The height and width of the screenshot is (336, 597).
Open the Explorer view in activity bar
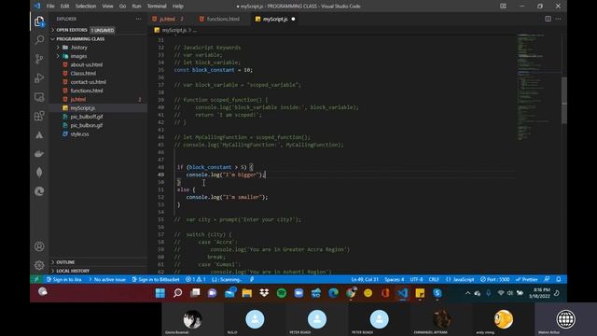point(39,21)
